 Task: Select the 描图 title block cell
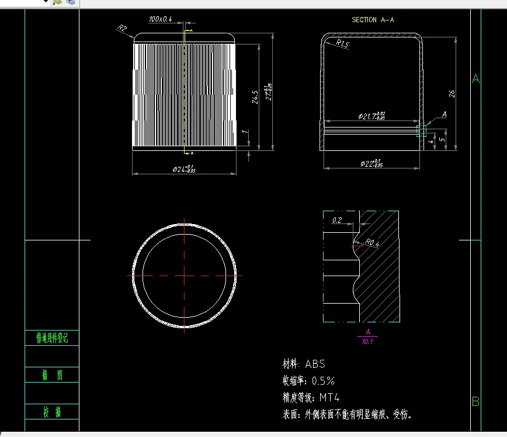pyautogui.click(x=52, y=375)
